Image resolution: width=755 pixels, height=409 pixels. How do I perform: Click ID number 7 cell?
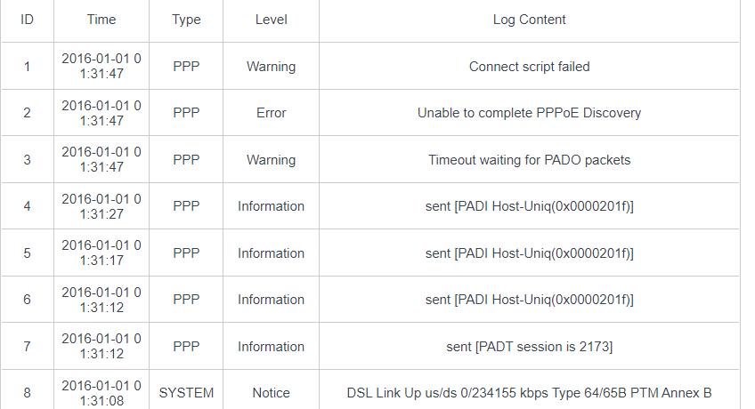[x=27, y=347]
